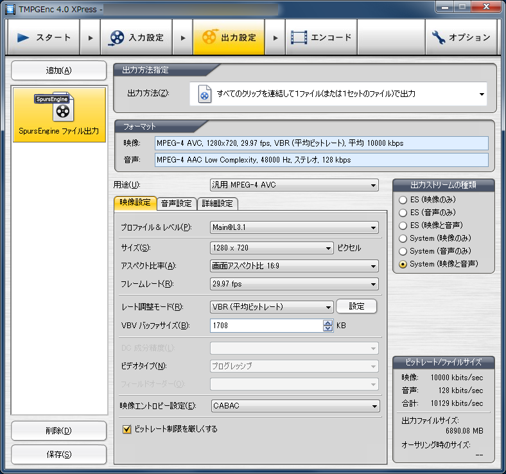Select SpursEngine ファイル出力 item
Image resolution: width=506 pixels, height=474 pixels.
(x=59, y=115)
